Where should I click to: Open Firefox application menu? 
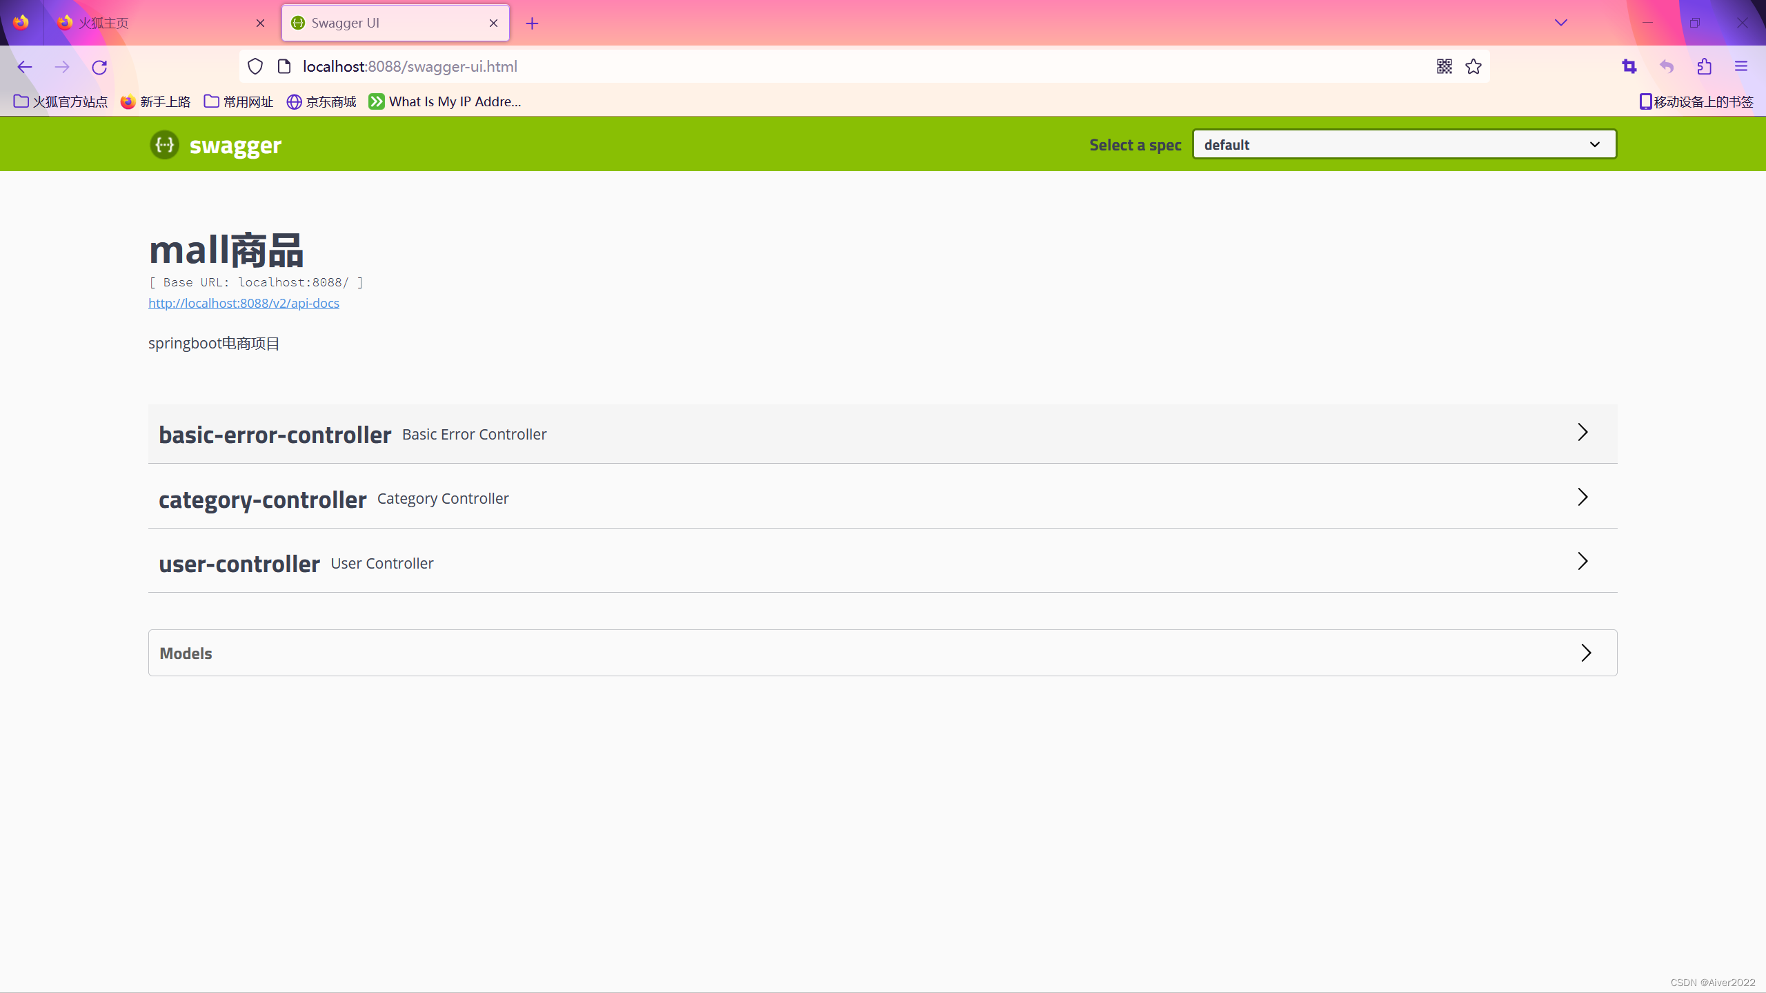point(1741,66)
